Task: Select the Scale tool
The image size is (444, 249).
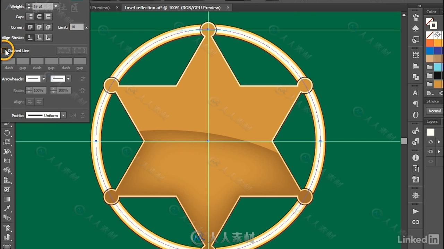Action: [7, 142]
